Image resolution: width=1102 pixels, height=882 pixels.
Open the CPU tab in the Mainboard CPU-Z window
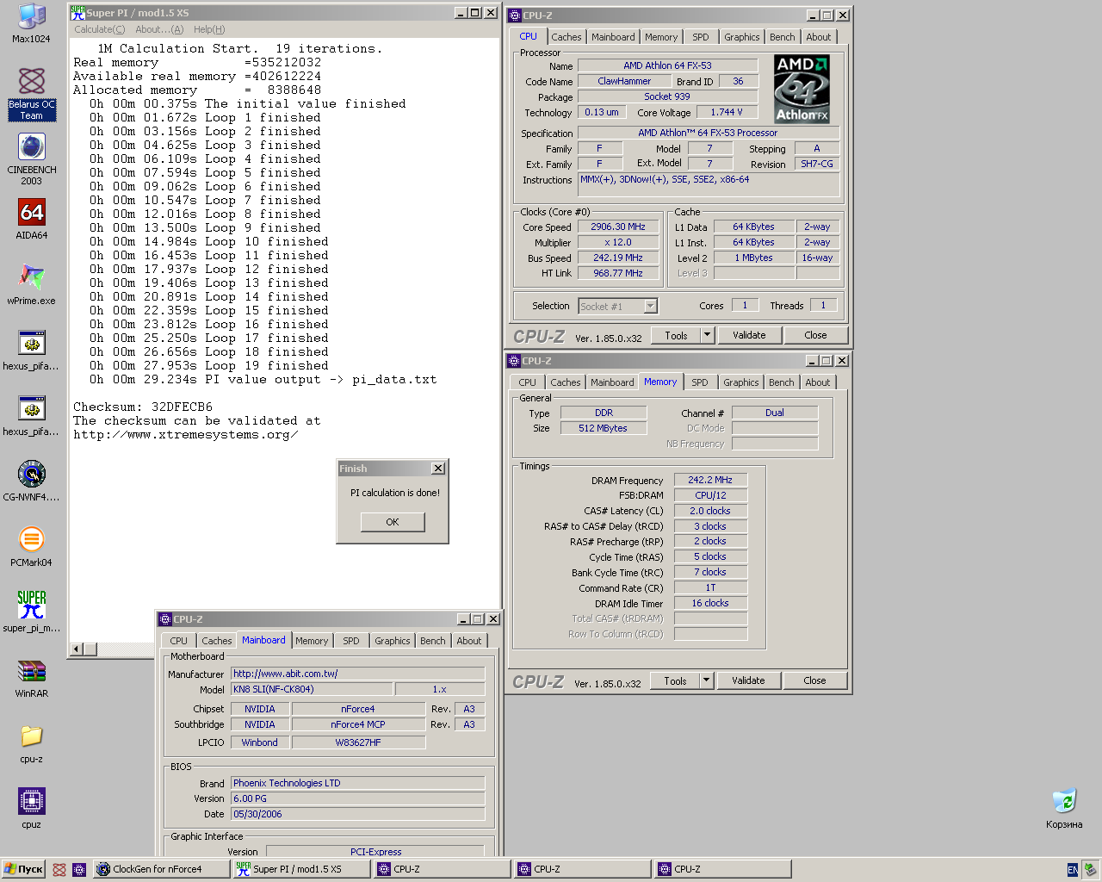[x=179, y=641]
